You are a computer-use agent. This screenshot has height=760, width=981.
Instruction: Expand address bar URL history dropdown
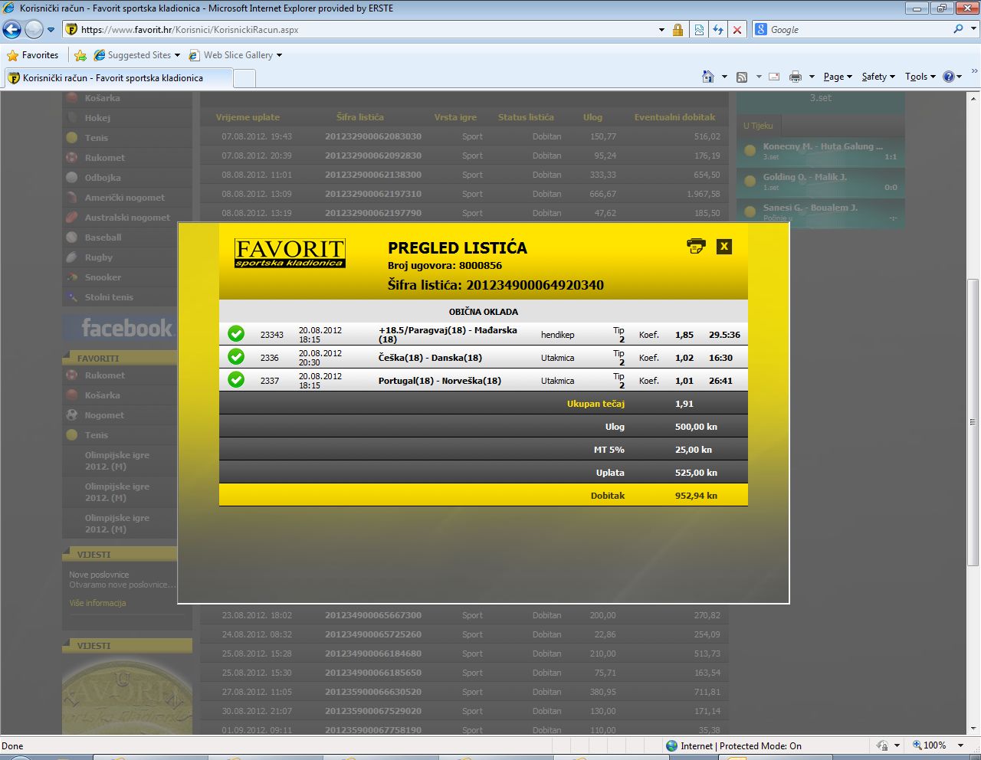[x=661, y=30]
